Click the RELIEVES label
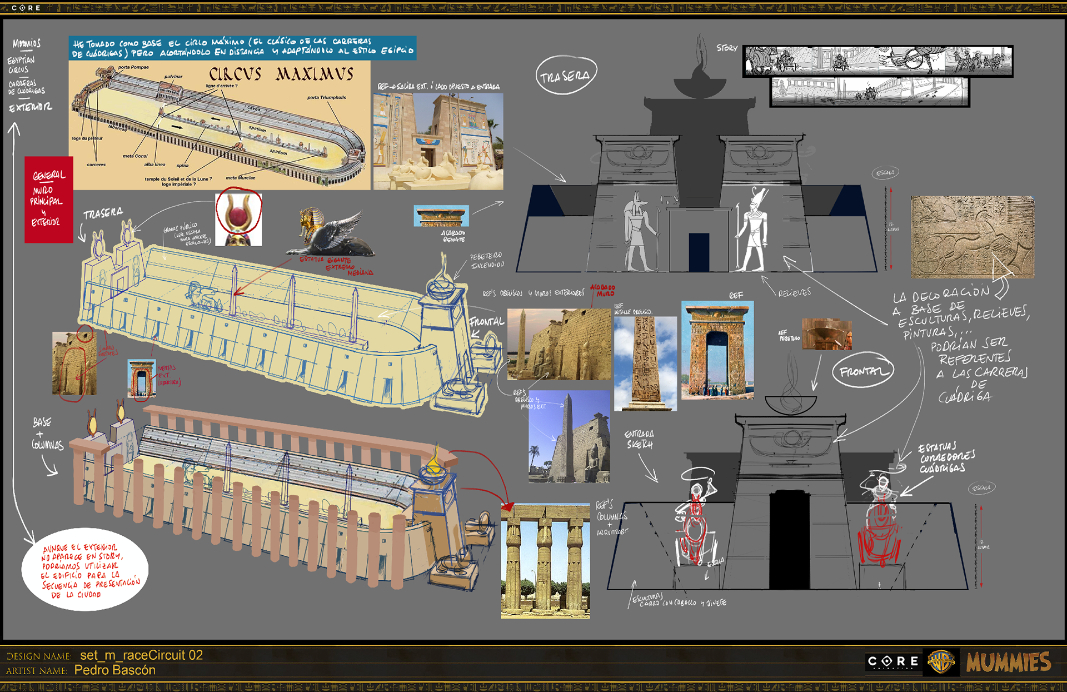Screen dimensions: 1067x692 coord(794,292)
